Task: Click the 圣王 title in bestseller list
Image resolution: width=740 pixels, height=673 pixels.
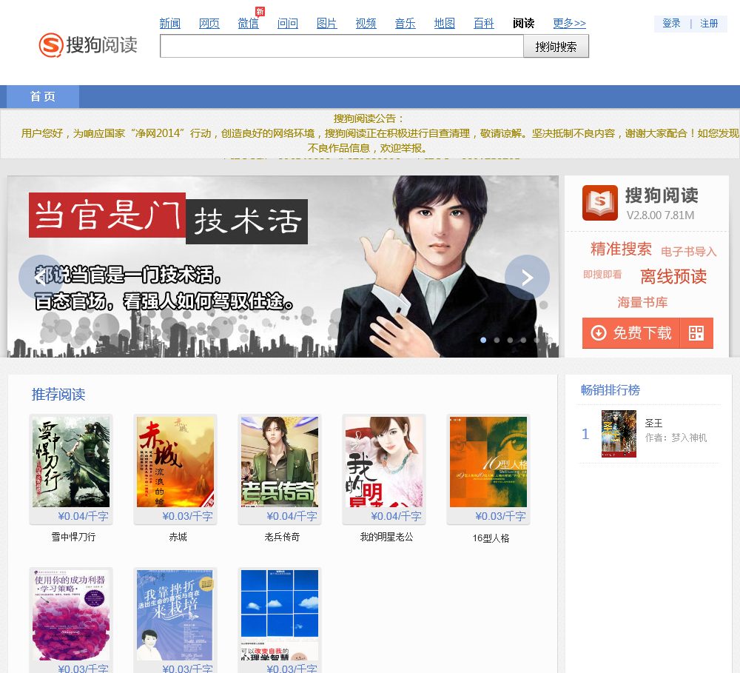Action: pos(653,423)
